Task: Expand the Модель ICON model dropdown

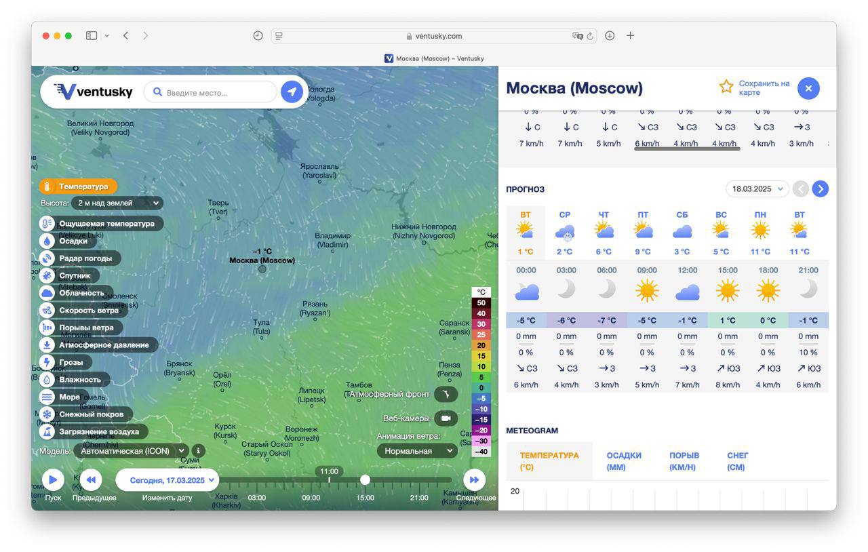Action: 132,451
